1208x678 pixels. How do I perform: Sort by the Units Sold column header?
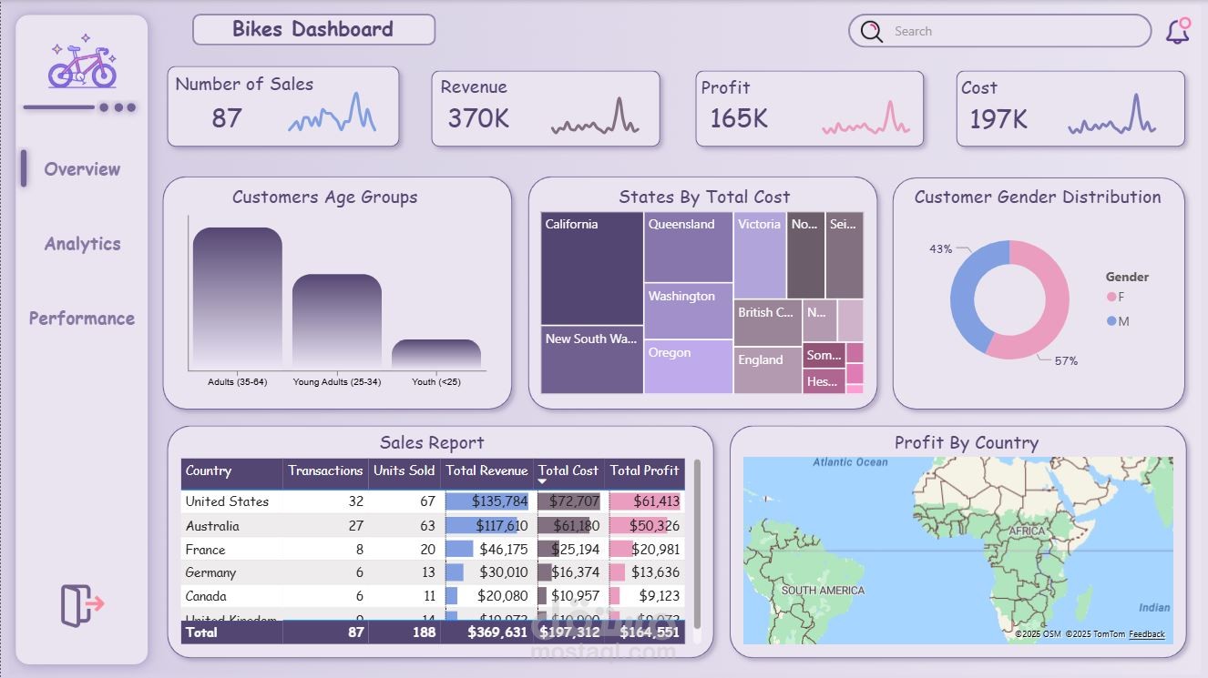404,471
